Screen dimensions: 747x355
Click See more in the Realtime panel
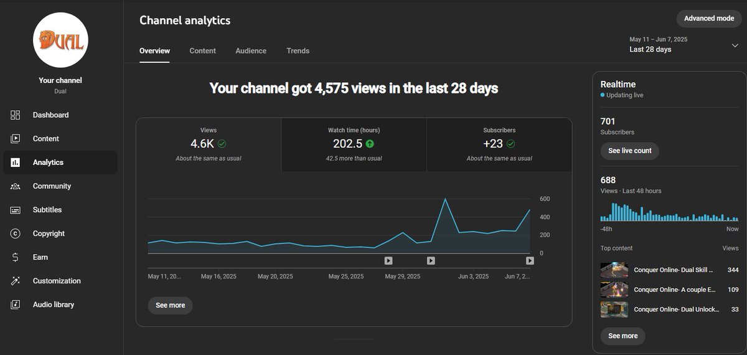622,336
